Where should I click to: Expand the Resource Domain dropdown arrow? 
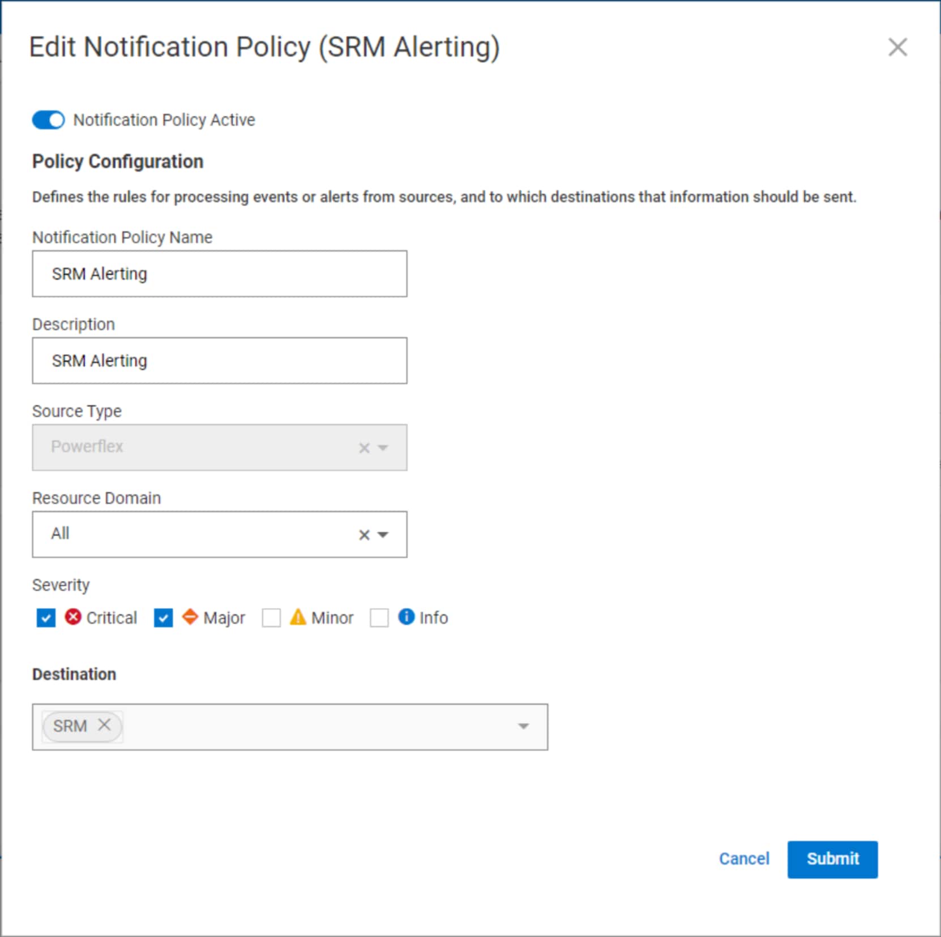[383, 535]
